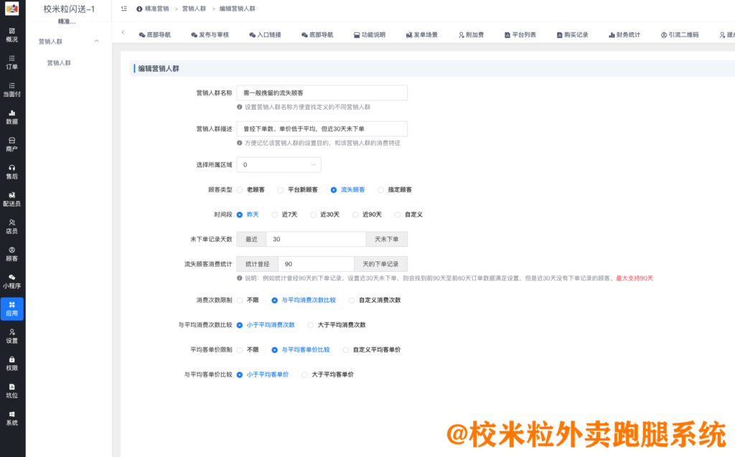
Task: Select the 设置 icon in the sidebar
Action: point(11,335)
